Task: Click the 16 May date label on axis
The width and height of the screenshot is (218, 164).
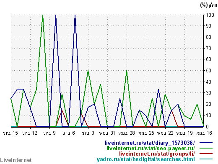Action: click(204, 133)
